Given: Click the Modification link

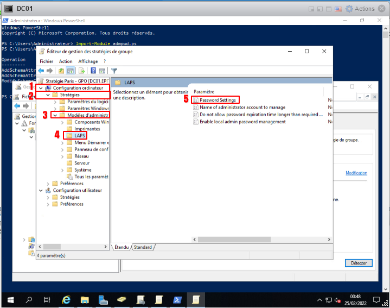Looking at the screenshot, I should [x=356, y=173].
